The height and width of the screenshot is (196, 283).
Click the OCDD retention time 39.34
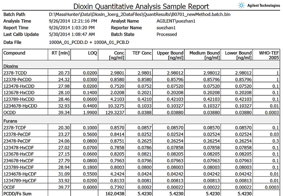coord(64,113)
